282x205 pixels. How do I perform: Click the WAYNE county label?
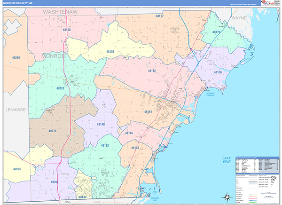click(239, 18)
